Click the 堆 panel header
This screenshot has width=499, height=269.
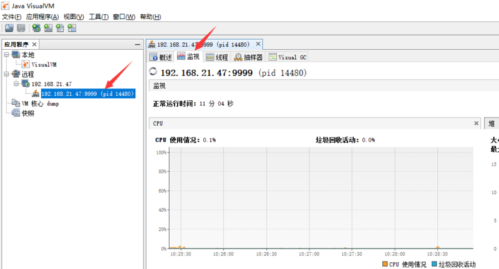[492, 123]
